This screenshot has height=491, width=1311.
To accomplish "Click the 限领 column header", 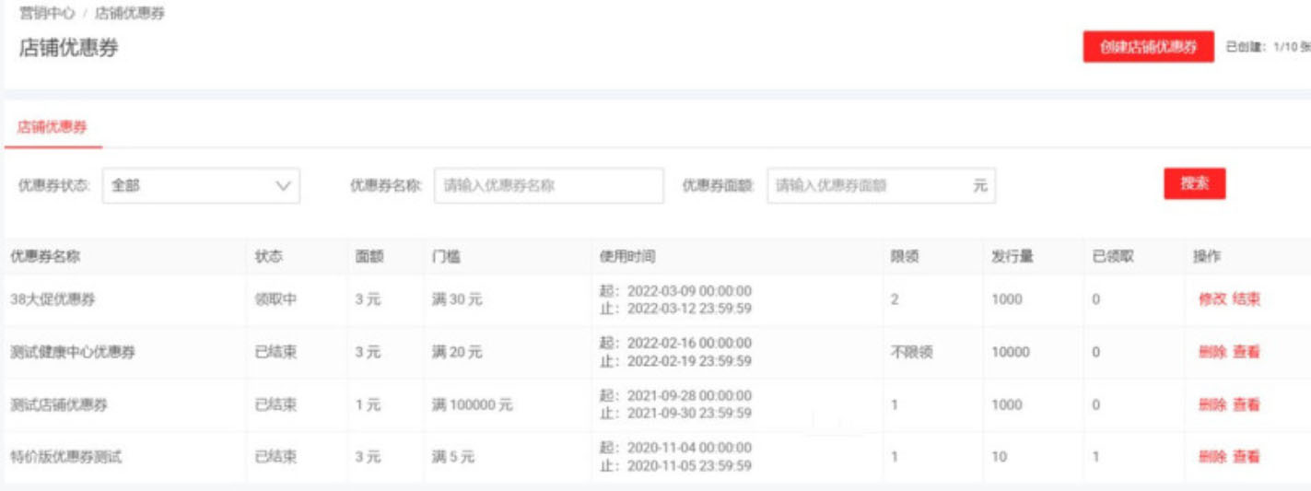I will click(903, 257).
